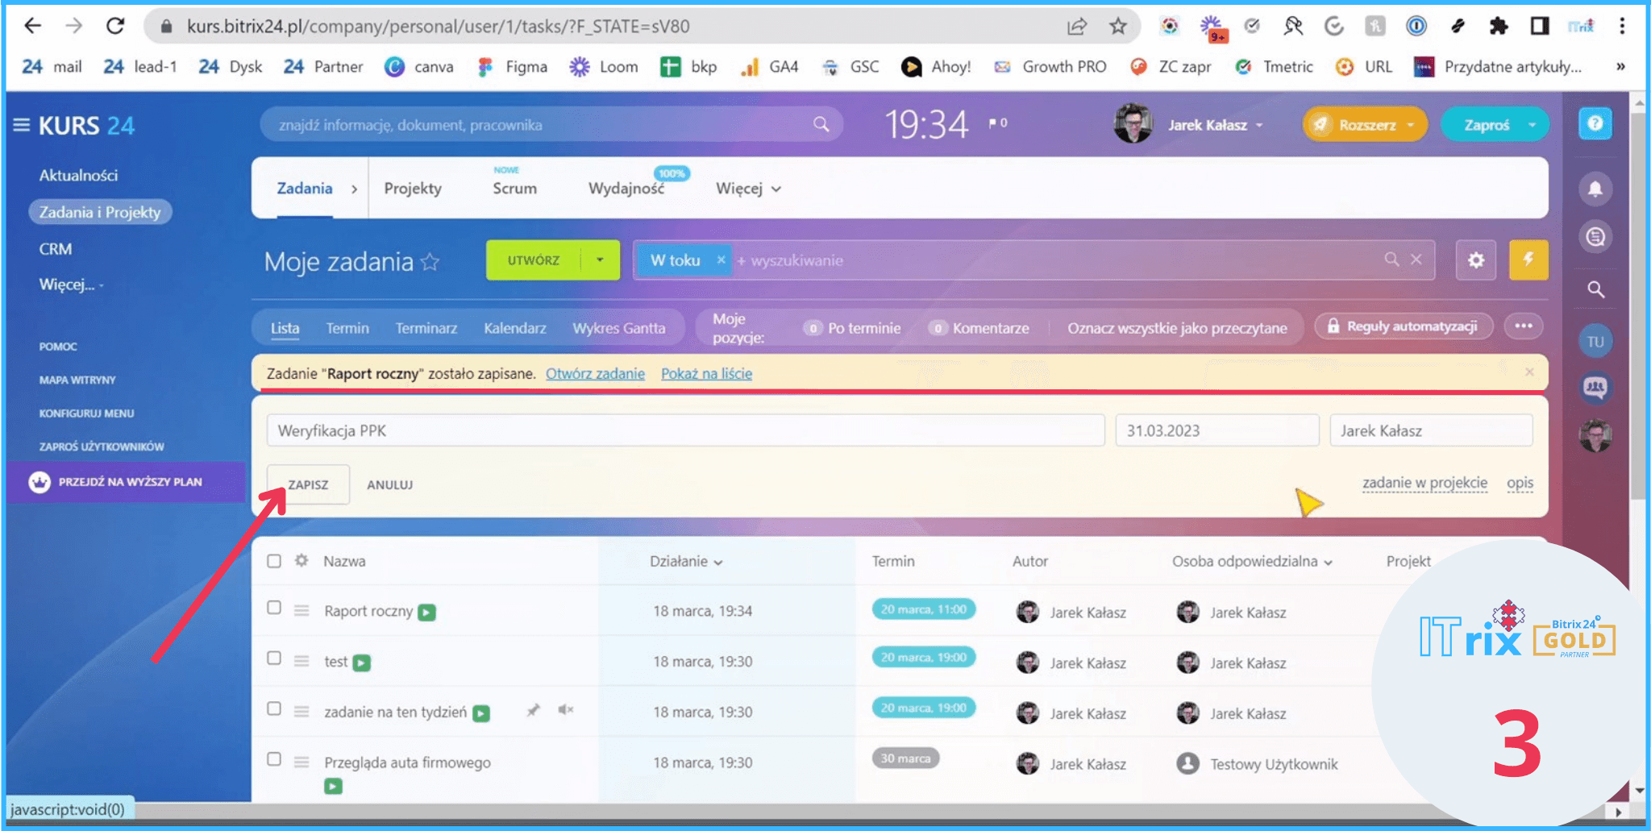Image resolution: width=1651 pixels, height=831 pixels.
Task: Click the notifications bell icon
Action: tap(1595, 189)
